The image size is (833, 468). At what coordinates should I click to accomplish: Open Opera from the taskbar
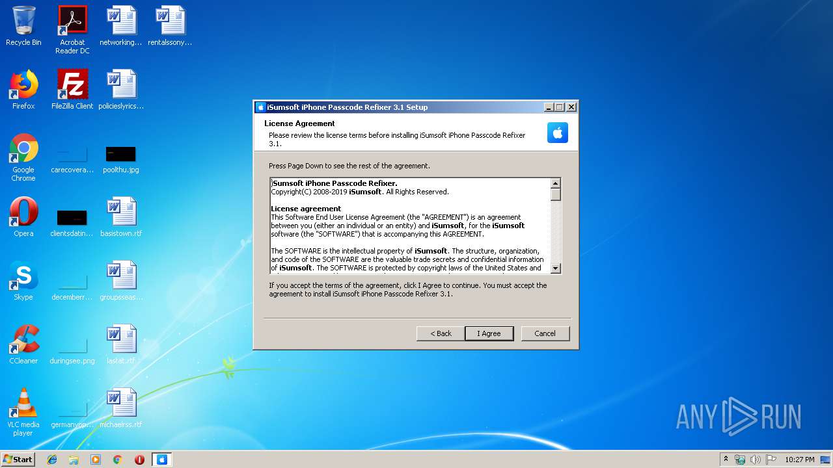(x=139, y=460)
